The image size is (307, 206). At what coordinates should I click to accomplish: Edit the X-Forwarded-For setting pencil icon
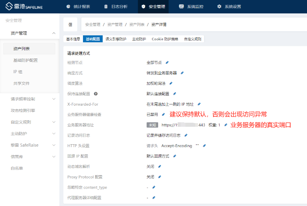click(199, 104)
